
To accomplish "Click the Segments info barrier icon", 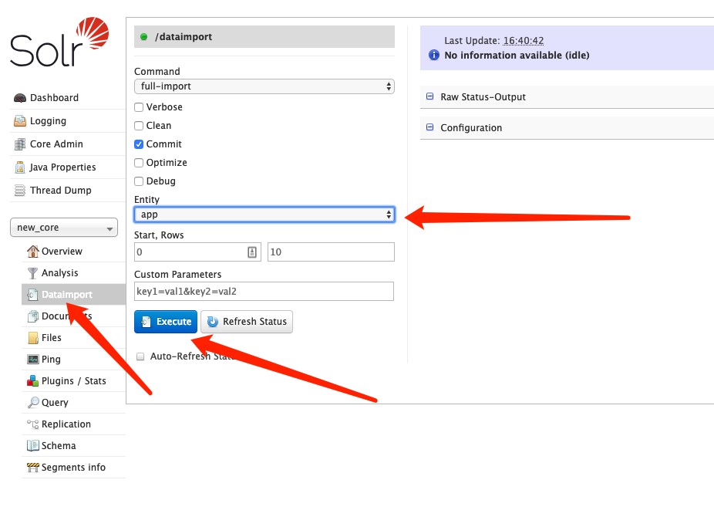I will tap(33, 468).
